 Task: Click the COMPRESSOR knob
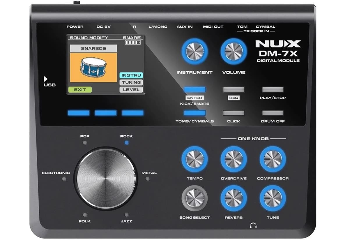[x=273, y=159]
